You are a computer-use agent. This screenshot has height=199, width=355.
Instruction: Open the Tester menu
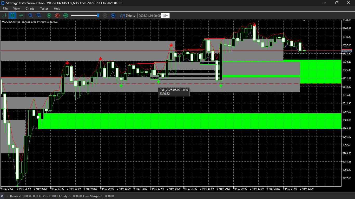click(x=44, y=9)
